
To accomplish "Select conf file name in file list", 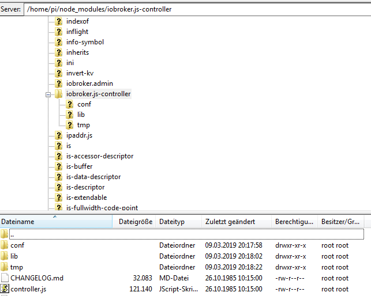I will [x=17, y=245].
